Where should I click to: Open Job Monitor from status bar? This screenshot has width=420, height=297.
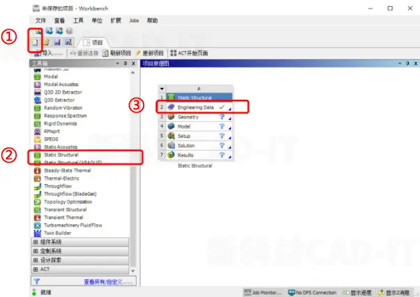point(264,292)
